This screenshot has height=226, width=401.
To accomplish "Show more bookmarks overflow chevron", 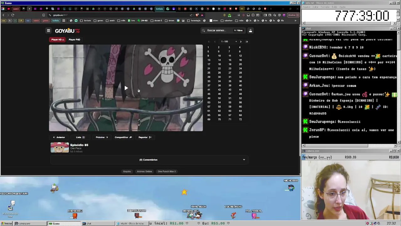I will pyautogui.click(x=295, y=21).
